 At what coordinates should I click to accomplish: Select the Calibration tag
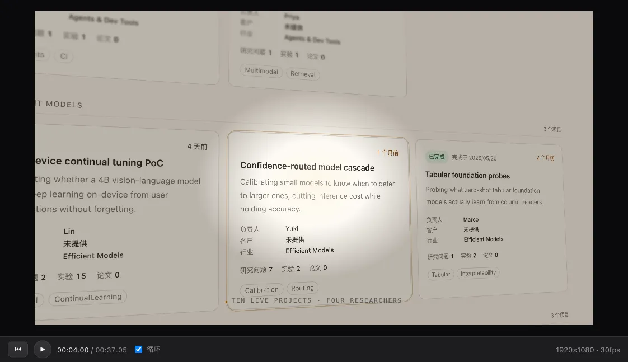point(261,289)
